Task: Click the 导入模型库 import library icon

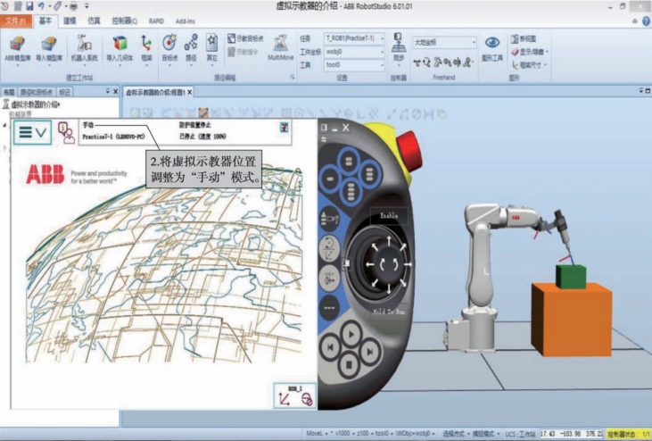Action: click(49, 48)
